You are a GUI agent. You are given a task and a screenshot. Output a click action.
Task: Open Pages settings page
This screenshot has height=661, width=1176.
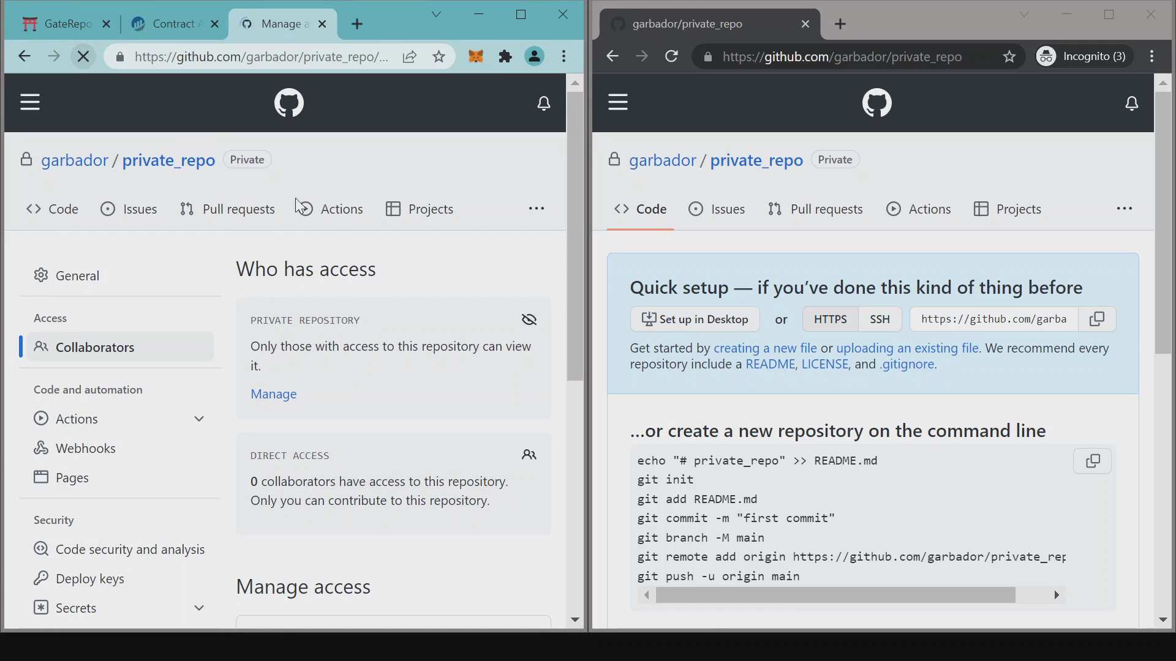120,477
